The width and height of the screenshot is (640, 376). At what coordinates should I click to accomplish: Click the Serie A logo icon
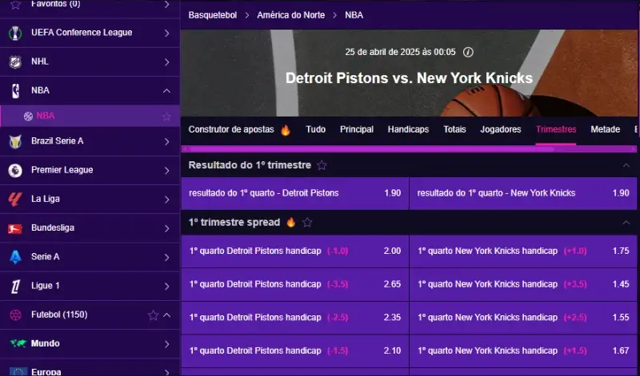coord(15,257)
